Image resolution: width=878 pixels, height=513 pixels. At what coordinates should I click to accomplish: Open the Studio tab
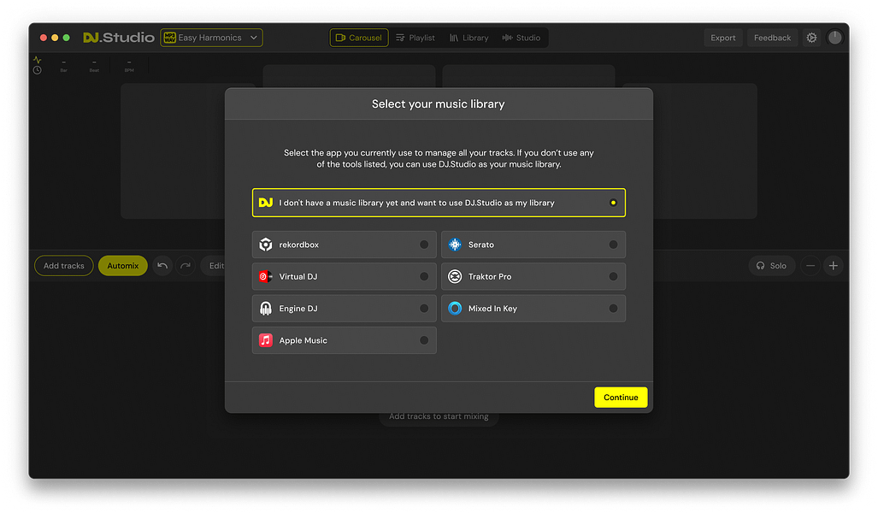(x=521, y=38)
